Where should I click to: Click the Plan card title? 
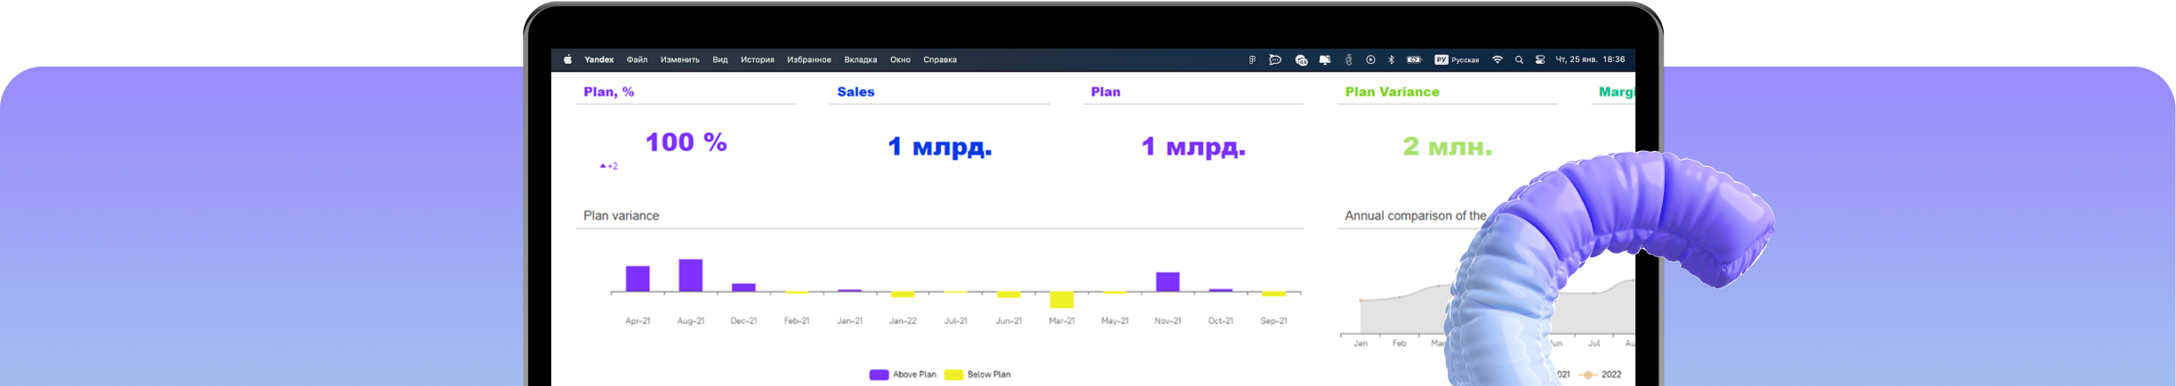point(1105,91)
